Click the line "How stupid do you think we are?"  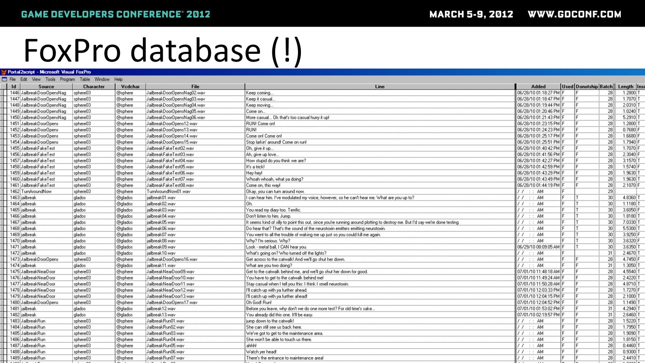276,161
